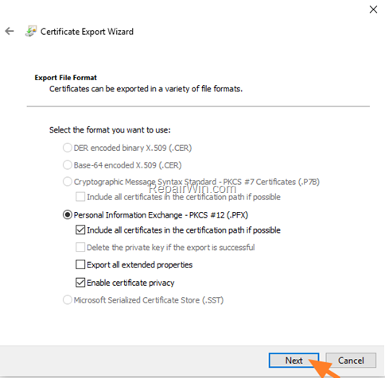
Task: Click the Export all extended properties label
Action: tap(140, 264)
